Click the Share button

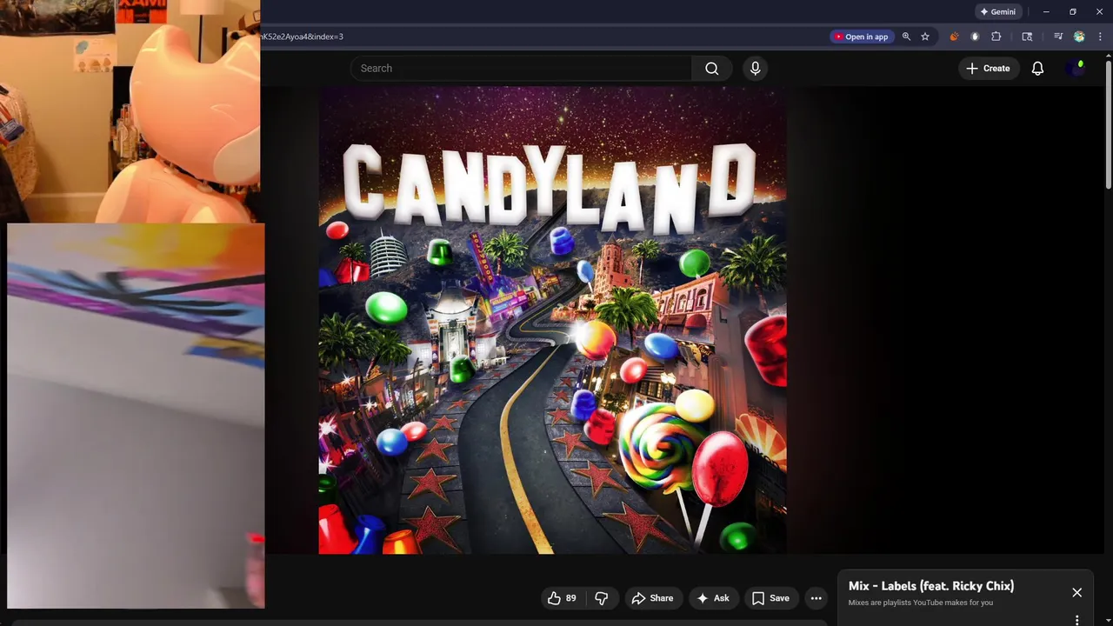[652, 598]
